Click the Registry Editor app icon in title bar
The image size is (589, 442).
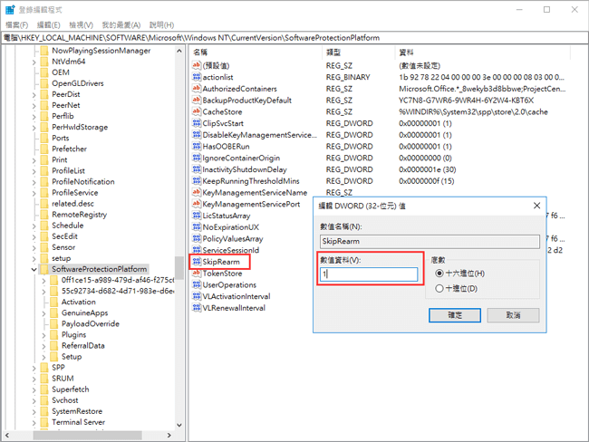8,9
